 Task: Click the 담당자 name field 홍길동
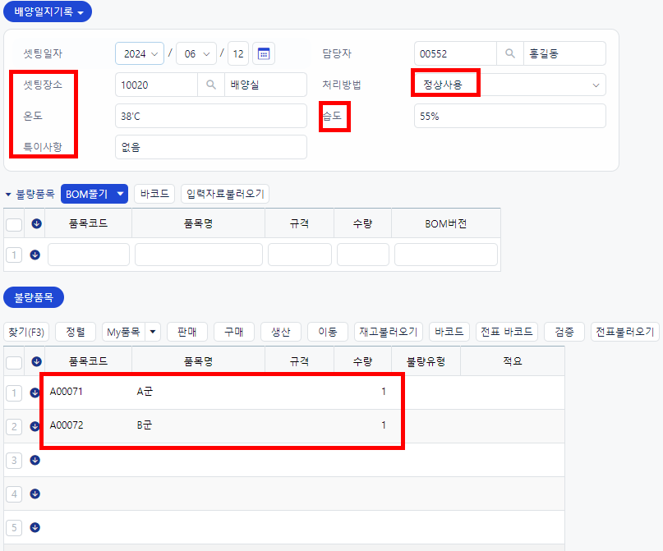(x=564, y=53)
